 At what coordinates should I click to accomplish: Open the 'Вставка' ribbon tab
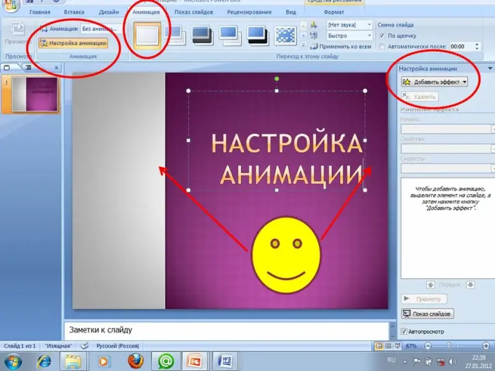click(74, 12)
